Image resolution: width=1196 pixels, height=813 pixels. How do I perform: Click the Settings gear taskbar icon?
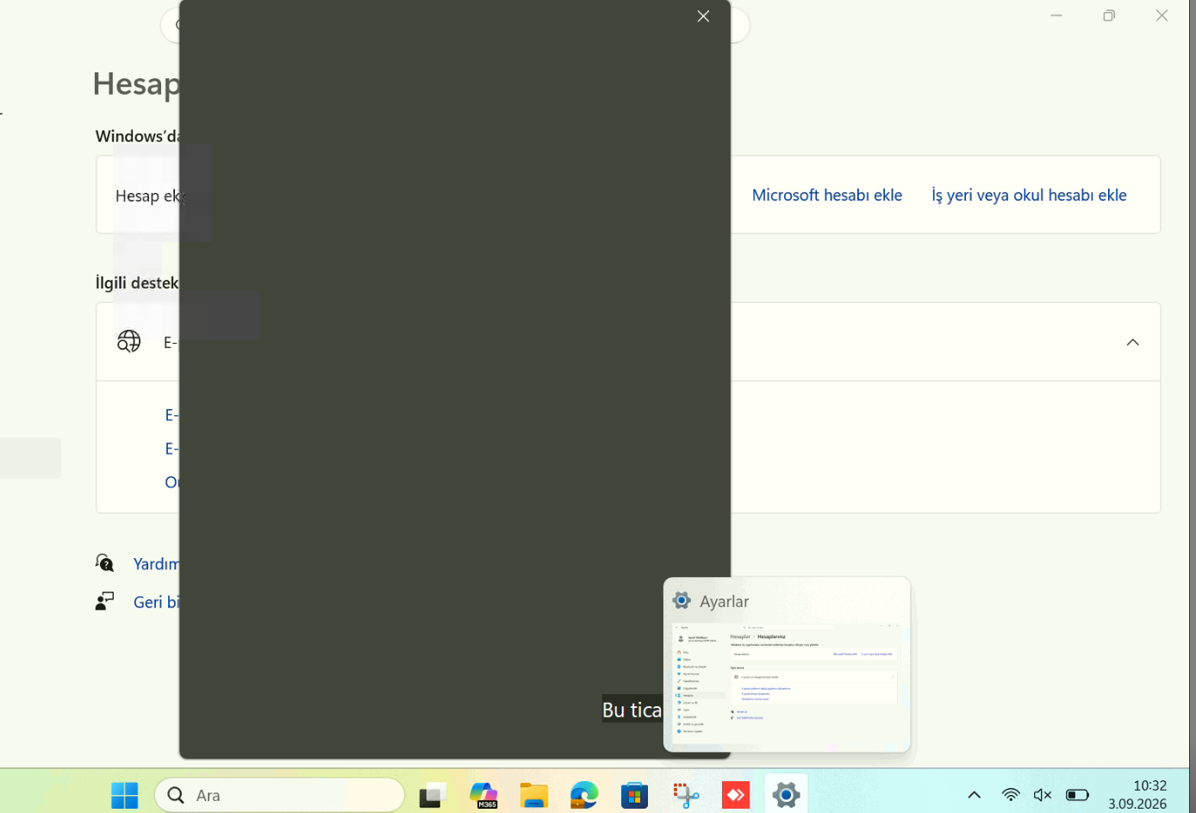click(x=786, y=795)
